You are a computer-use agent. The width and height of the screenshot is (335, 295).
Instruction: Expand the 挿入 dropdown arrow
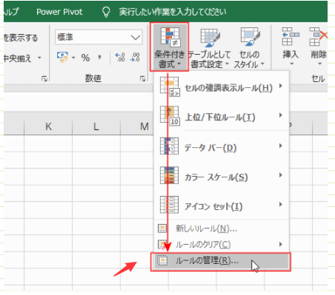pos(291,64)
